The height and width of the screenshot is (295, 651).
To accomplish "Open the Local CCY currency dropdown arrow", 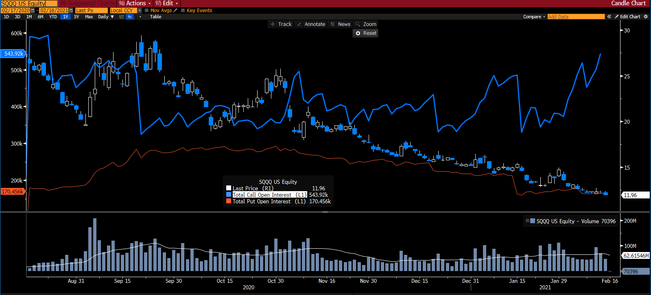I will click(x=140, y=11).
